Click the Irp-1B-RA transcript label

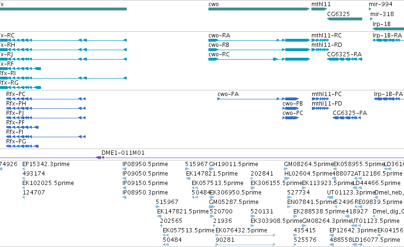pos(387,35)
